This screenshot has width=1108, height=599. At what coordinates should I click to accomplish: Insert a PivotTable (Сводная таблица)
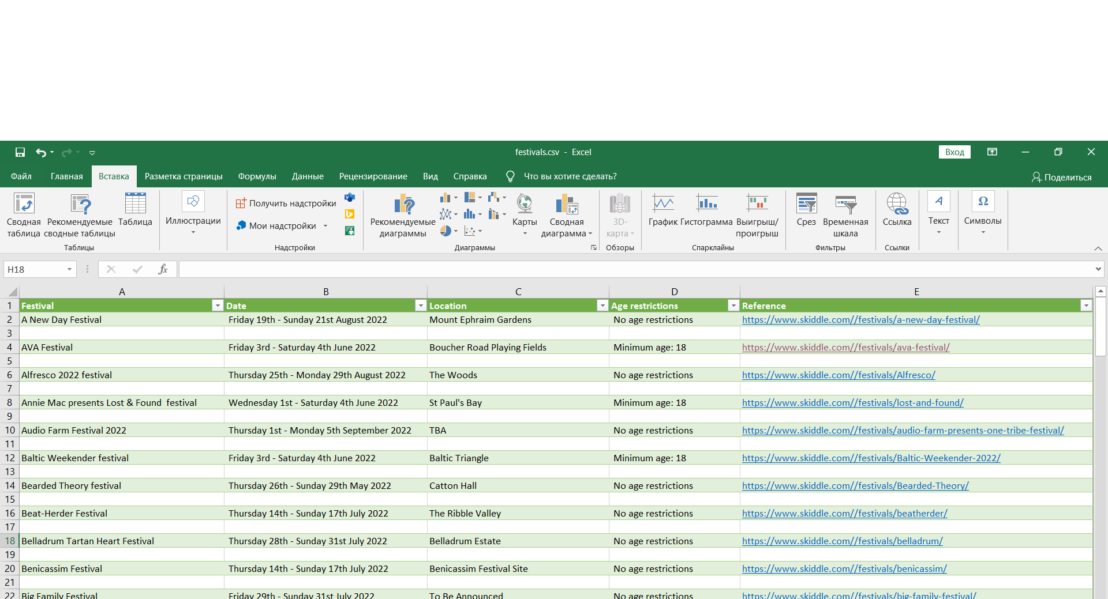pyautogui.click(x=24, y=215)
